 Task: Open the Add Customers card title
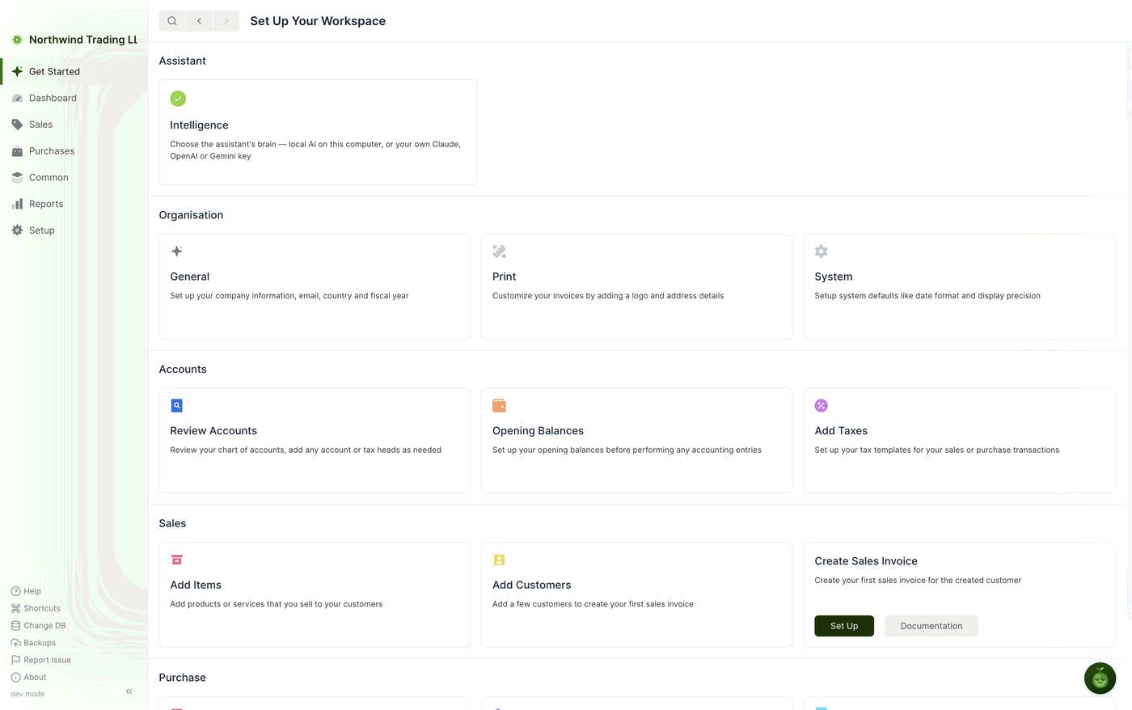(531, 585)
